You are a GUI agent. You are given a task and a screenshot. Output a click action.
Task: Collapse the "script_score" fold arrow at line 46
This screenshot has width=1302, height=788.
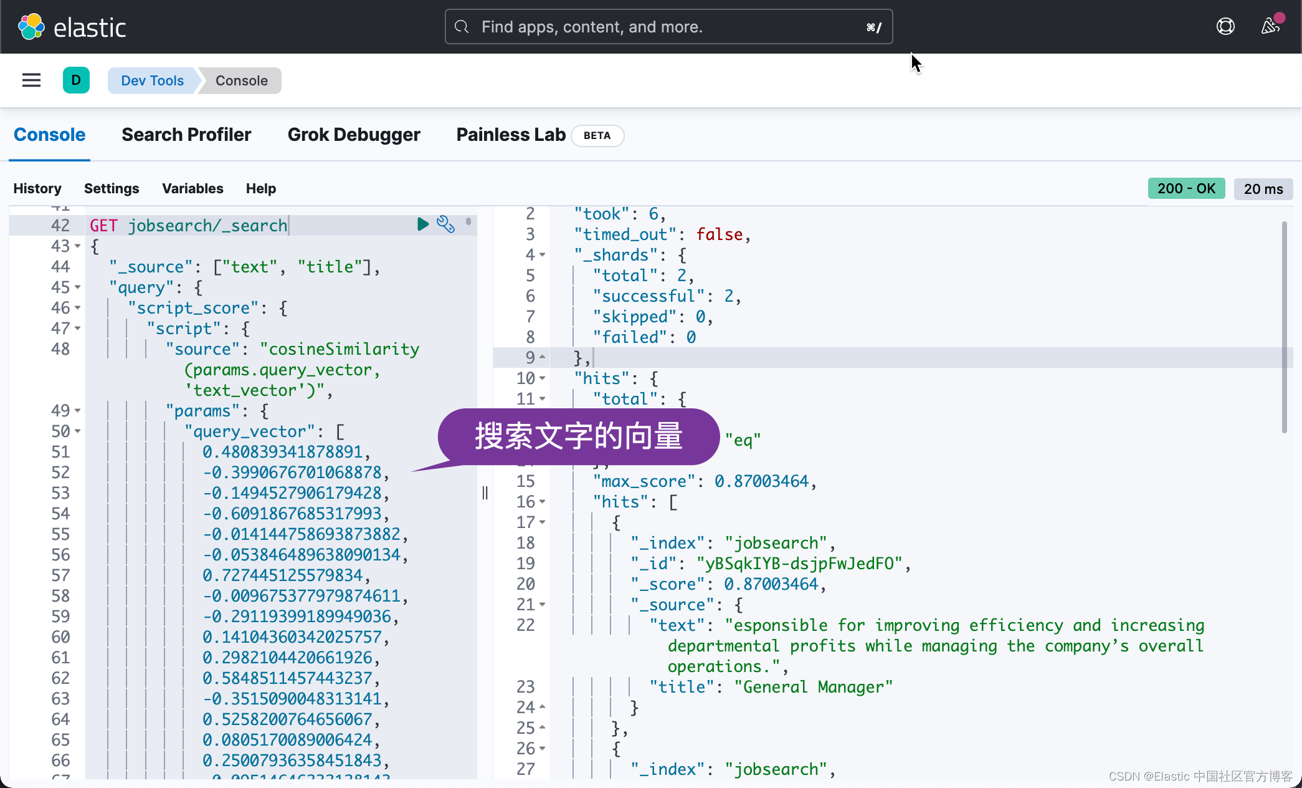(x=78, y=308)
